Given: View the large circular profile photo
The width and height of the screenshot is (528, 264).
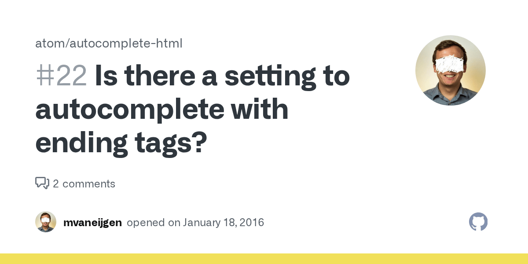Looking at the screenshot, I should pos(451,70).
